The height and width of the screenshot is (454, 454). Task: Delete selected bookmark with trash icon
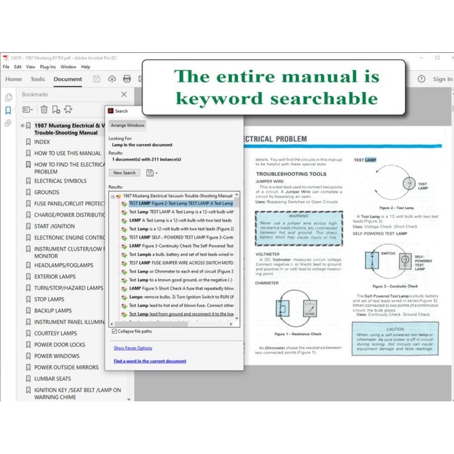[44, 109]
